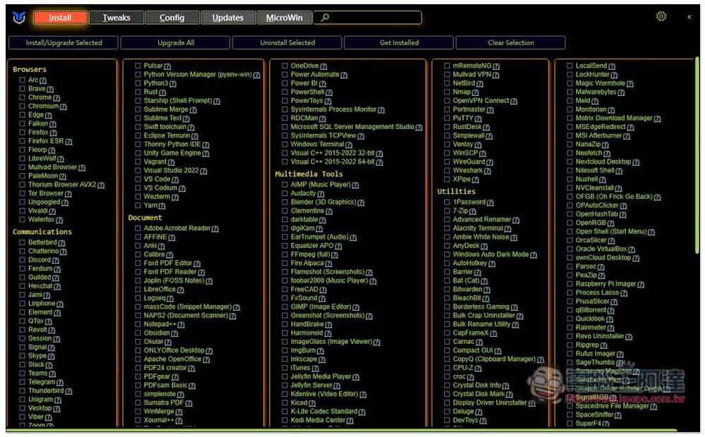Tick the Edge browser checkbox
This screenshot has width=705, height=437.
[22, 115]
